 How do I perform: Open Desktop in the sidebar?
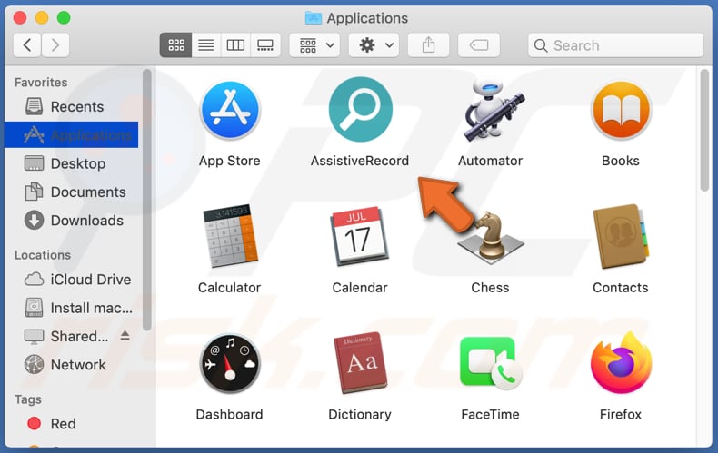coord(72,163)
